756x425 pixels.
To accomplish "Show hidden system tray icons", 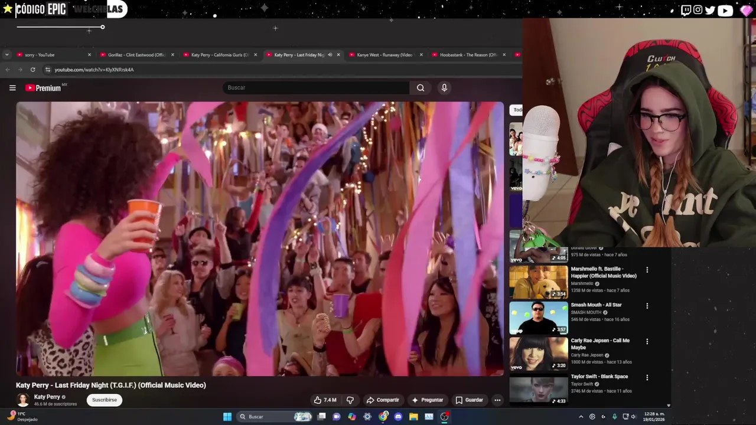I will (581, 417).
